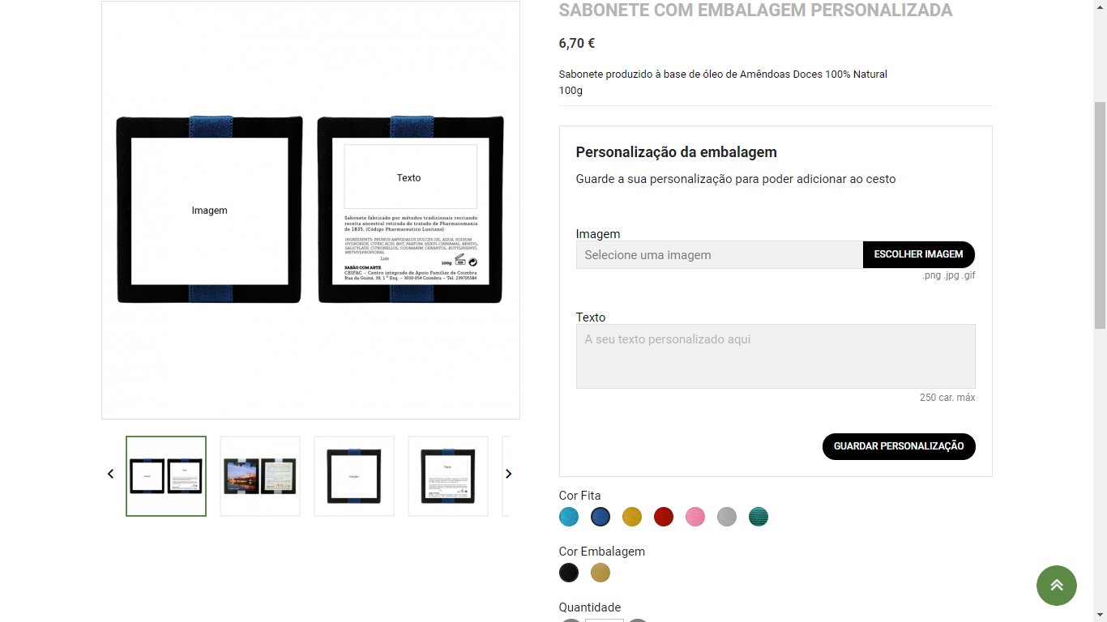Click Guardar Personalização button
This screenshot has width=1107, height=622.
click(899, 446)
